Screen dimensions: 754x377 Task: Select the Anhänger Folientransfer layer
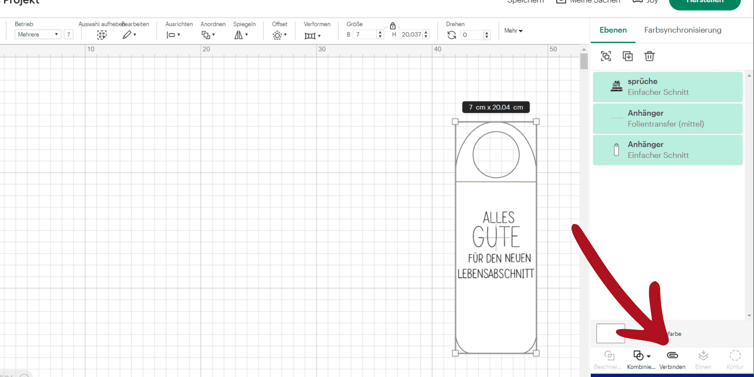667,118
